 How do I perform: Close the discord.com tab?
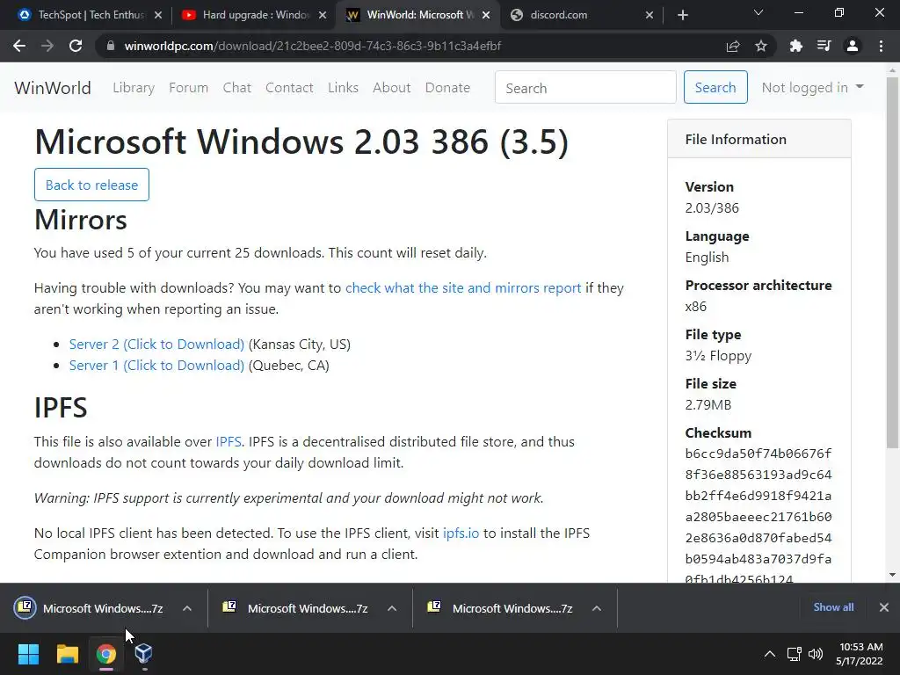pyautogui.click(x=650, y=15)
